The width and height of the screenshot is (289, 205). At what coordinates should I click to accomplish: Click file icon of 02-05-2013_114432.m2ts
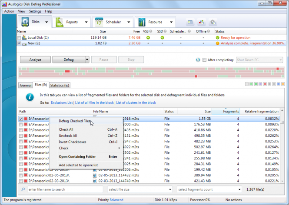coord(95,175)
